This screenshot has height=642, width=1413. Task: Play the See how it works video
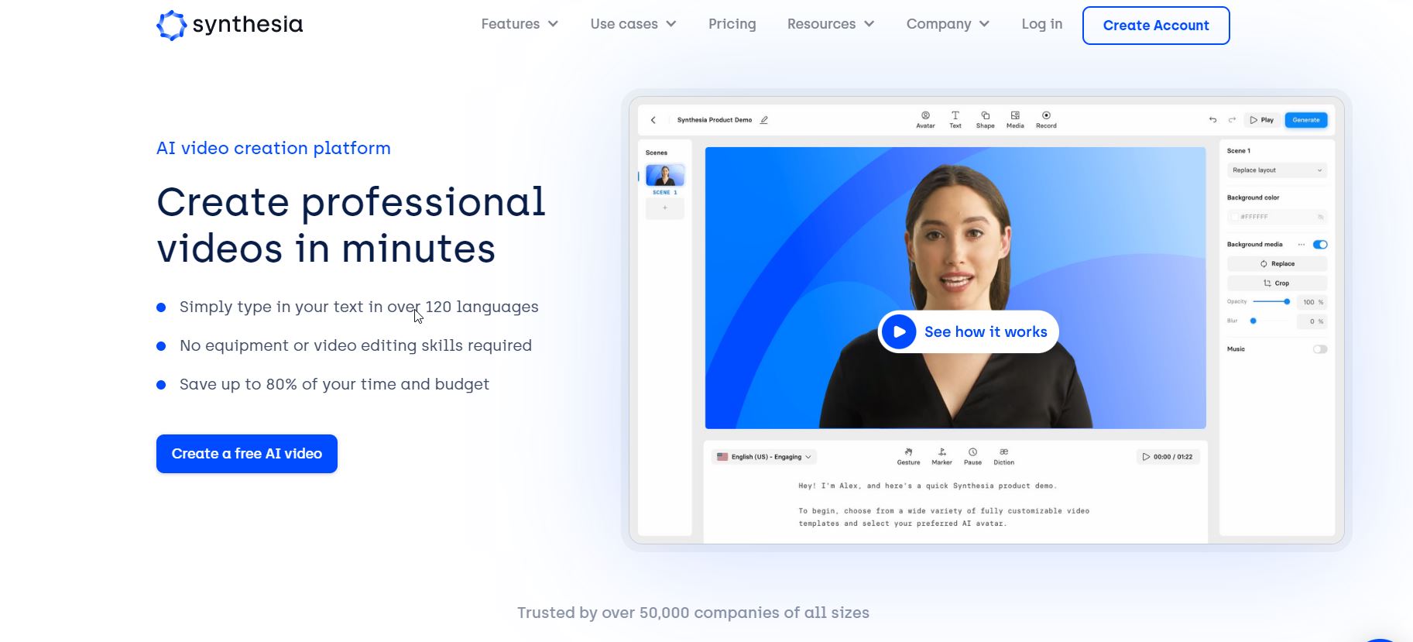(x=968, y=332)
